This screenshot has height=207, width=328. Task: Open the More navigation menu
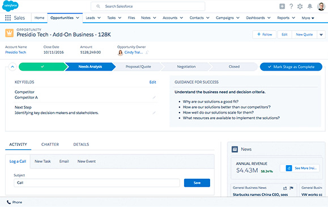(x=308, y=18)
